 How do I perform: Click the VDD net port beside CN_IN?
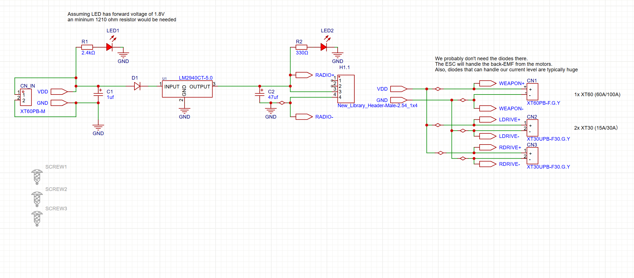[x=59, y=91]
